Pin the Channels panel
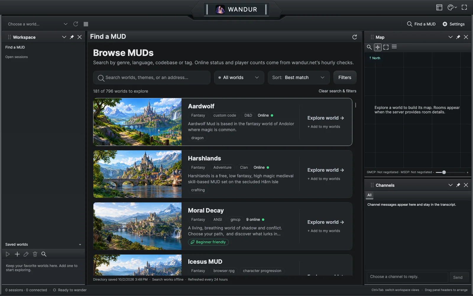This screenshot has height=296, width=473. click(x=458, y=185)
